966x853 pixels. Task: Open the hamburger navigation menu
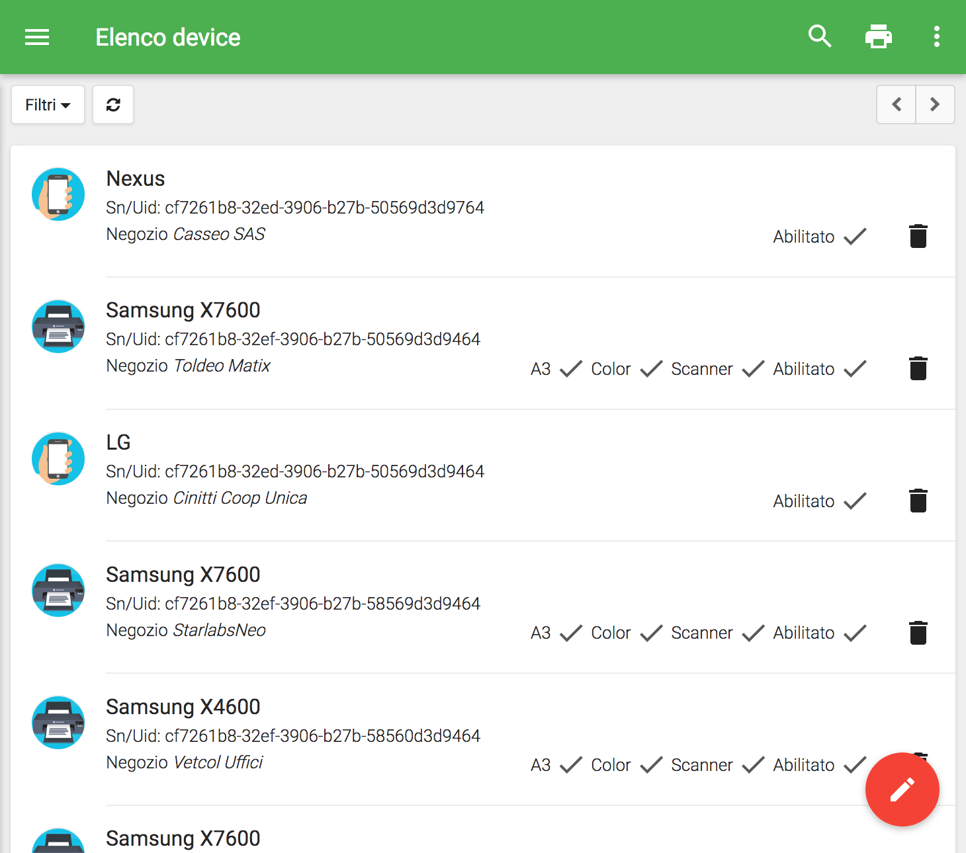[37, 37]
